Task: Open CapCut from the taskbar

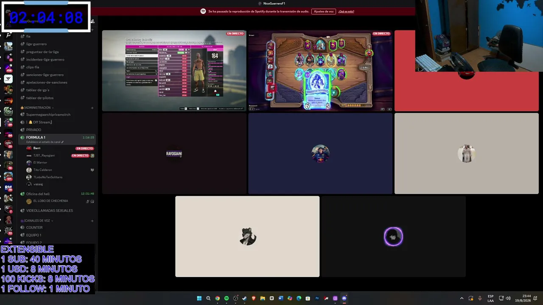Action: click(272, 298)
